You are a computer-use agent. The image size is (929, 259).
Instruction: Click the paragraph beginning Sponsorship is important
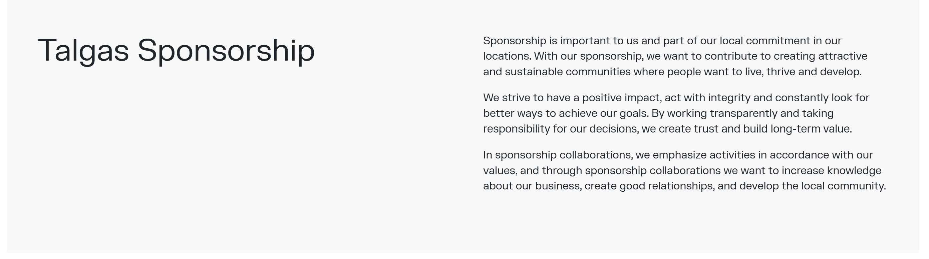point(675,56)
